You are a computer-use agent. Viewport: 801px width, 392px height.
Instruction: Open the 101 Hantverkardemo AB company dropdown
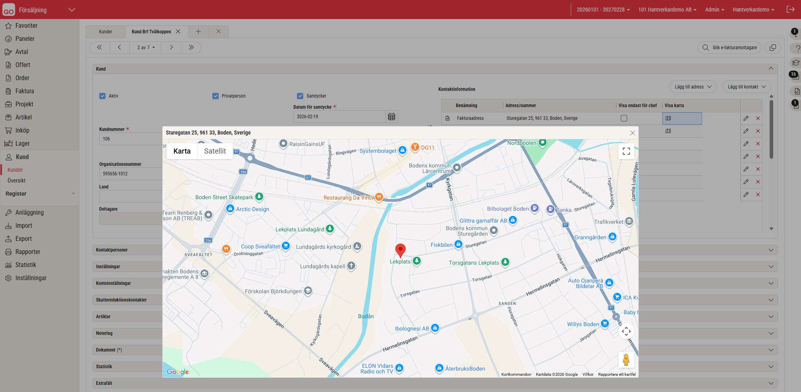[x=667, y=10]
